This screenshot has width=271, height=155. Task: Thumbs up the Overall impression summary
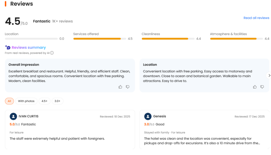(120, 87)
